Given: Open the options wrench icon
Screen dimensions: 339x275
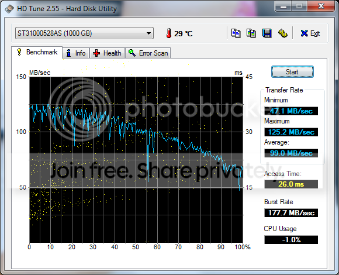Looking at the screenshot, I should (282, 33).
